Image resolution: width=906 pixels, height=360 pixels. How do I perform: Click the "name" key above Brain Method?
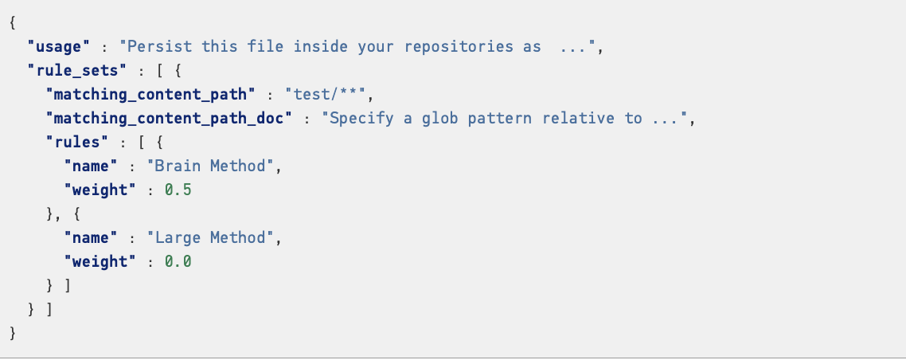[x=92, y=166]
